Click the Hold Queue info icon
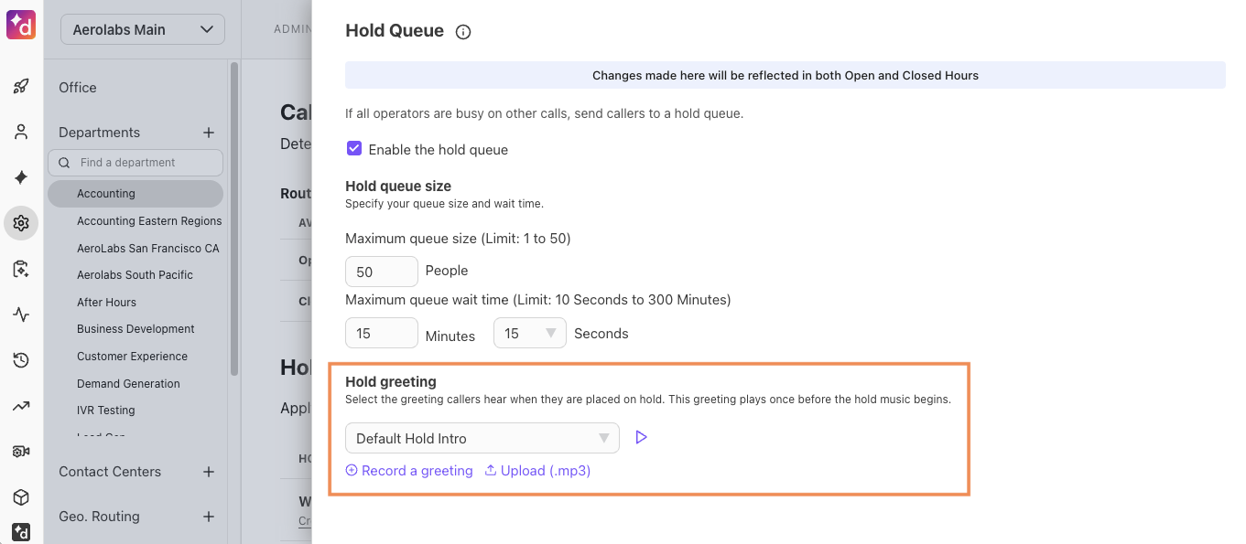The image size is (1246, 544). click(x=463, y=32)
